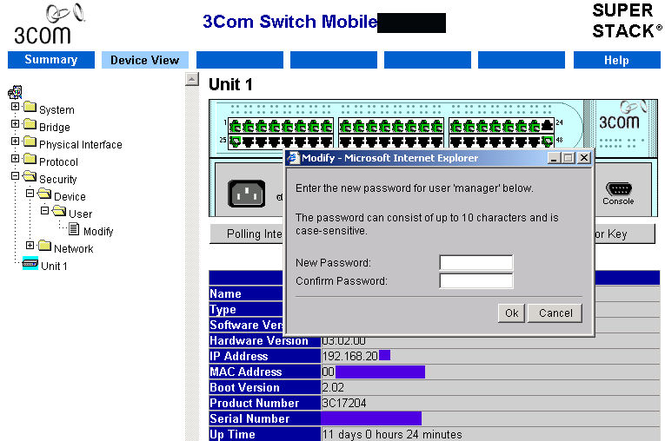Click port 9 starting the second top group
665x441 pixels.
pos(346,126)
